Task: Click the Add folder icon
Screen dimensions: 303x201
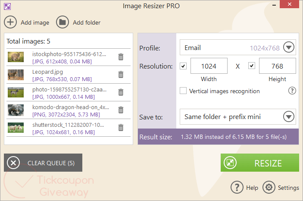Action: pos(62,22)
